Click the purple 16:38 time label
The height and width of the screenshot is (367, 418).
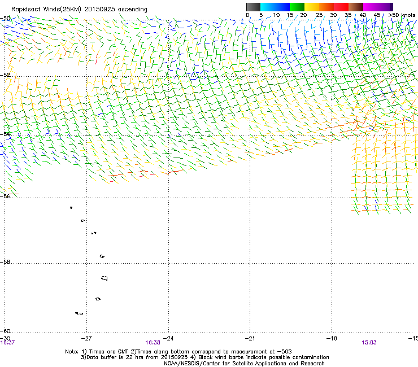pos(153,343)
